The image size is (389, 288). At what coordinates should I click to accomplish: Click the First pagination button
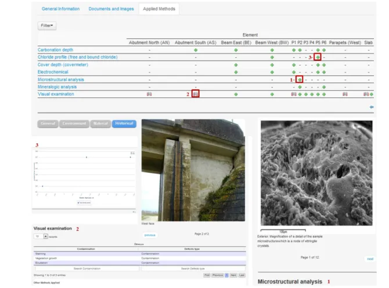coord(207,275)
